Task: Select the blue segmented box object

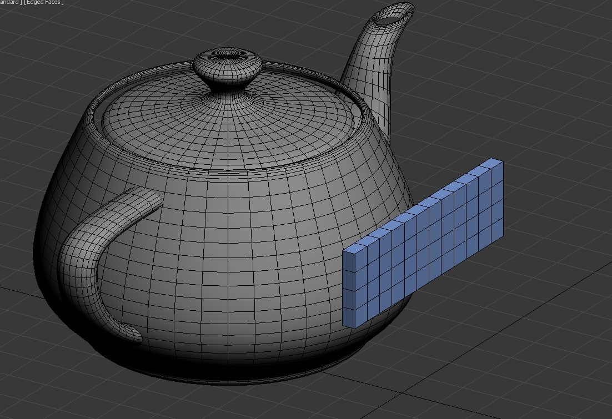Action: coord(423,243)
